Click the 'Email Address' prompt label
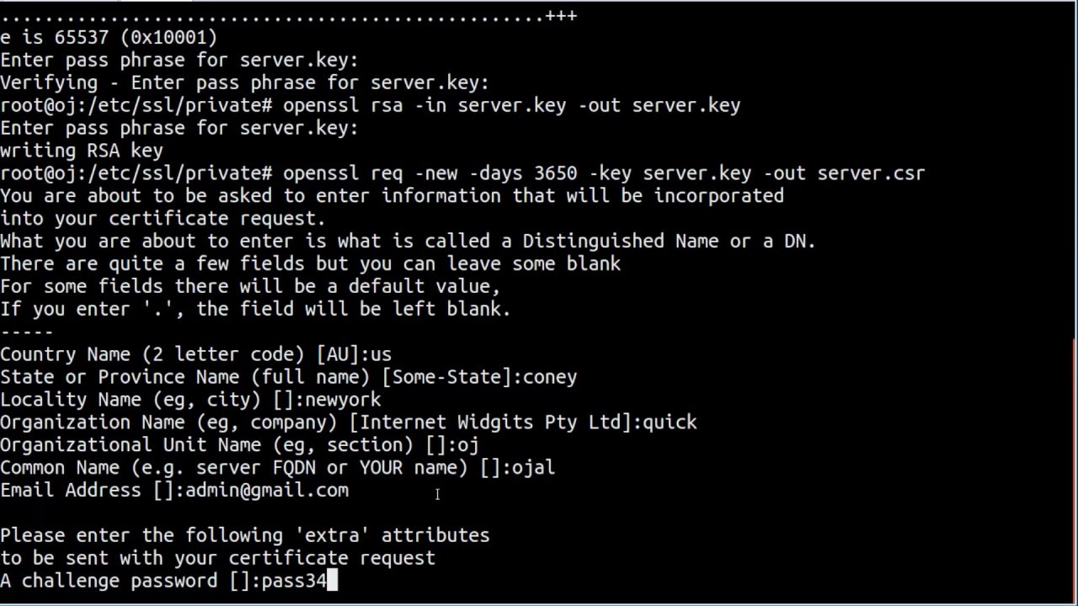Image resolution: width=1078 pixels, height=606 pixels. [x=71, y=490]
